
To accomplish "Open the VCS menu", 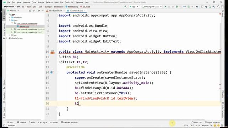I will tap(73, 2).
